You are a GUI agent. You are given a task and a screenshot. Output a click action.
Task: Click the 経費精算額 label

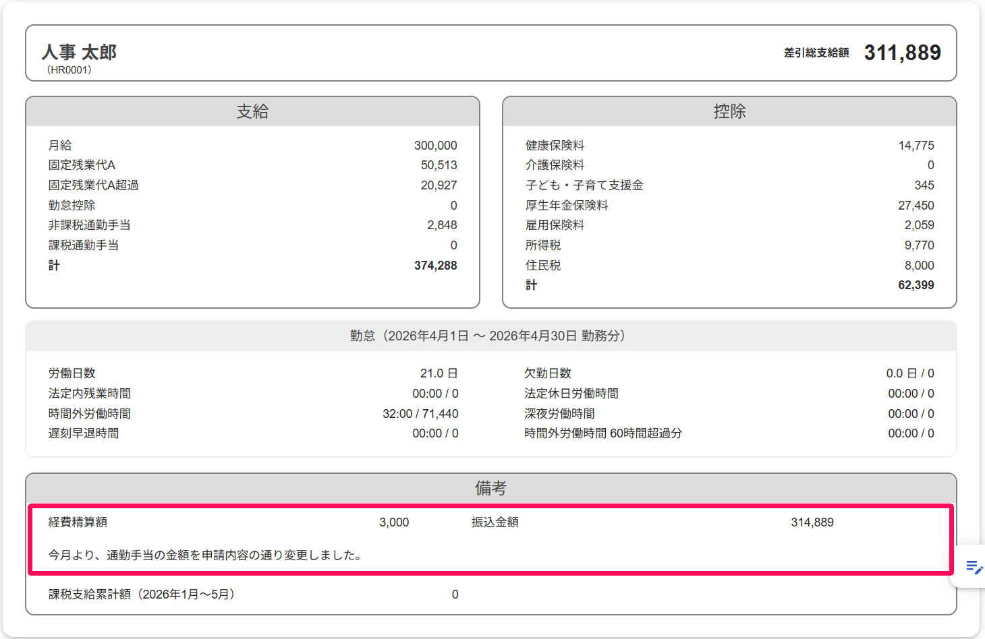(78, 522)
